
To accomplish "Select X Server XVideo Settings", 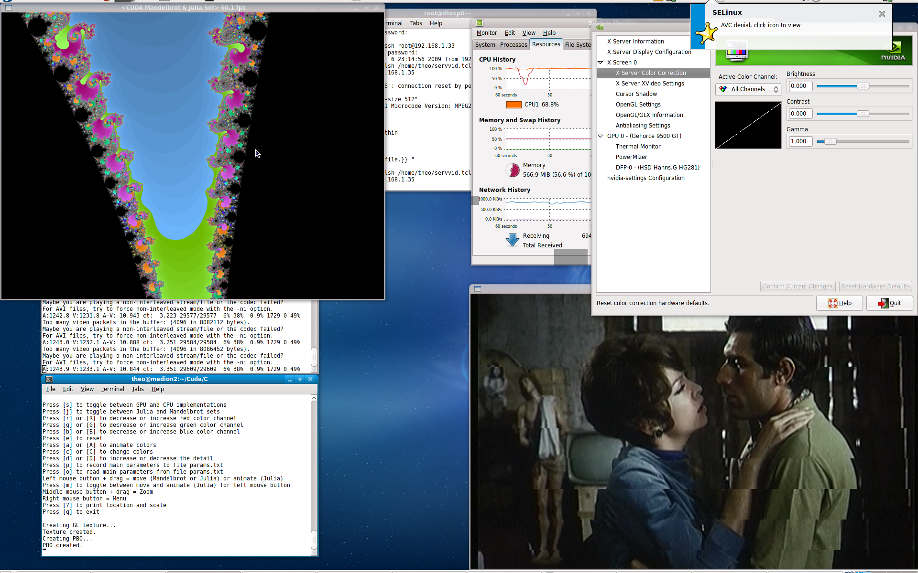I will coord(650,84).
